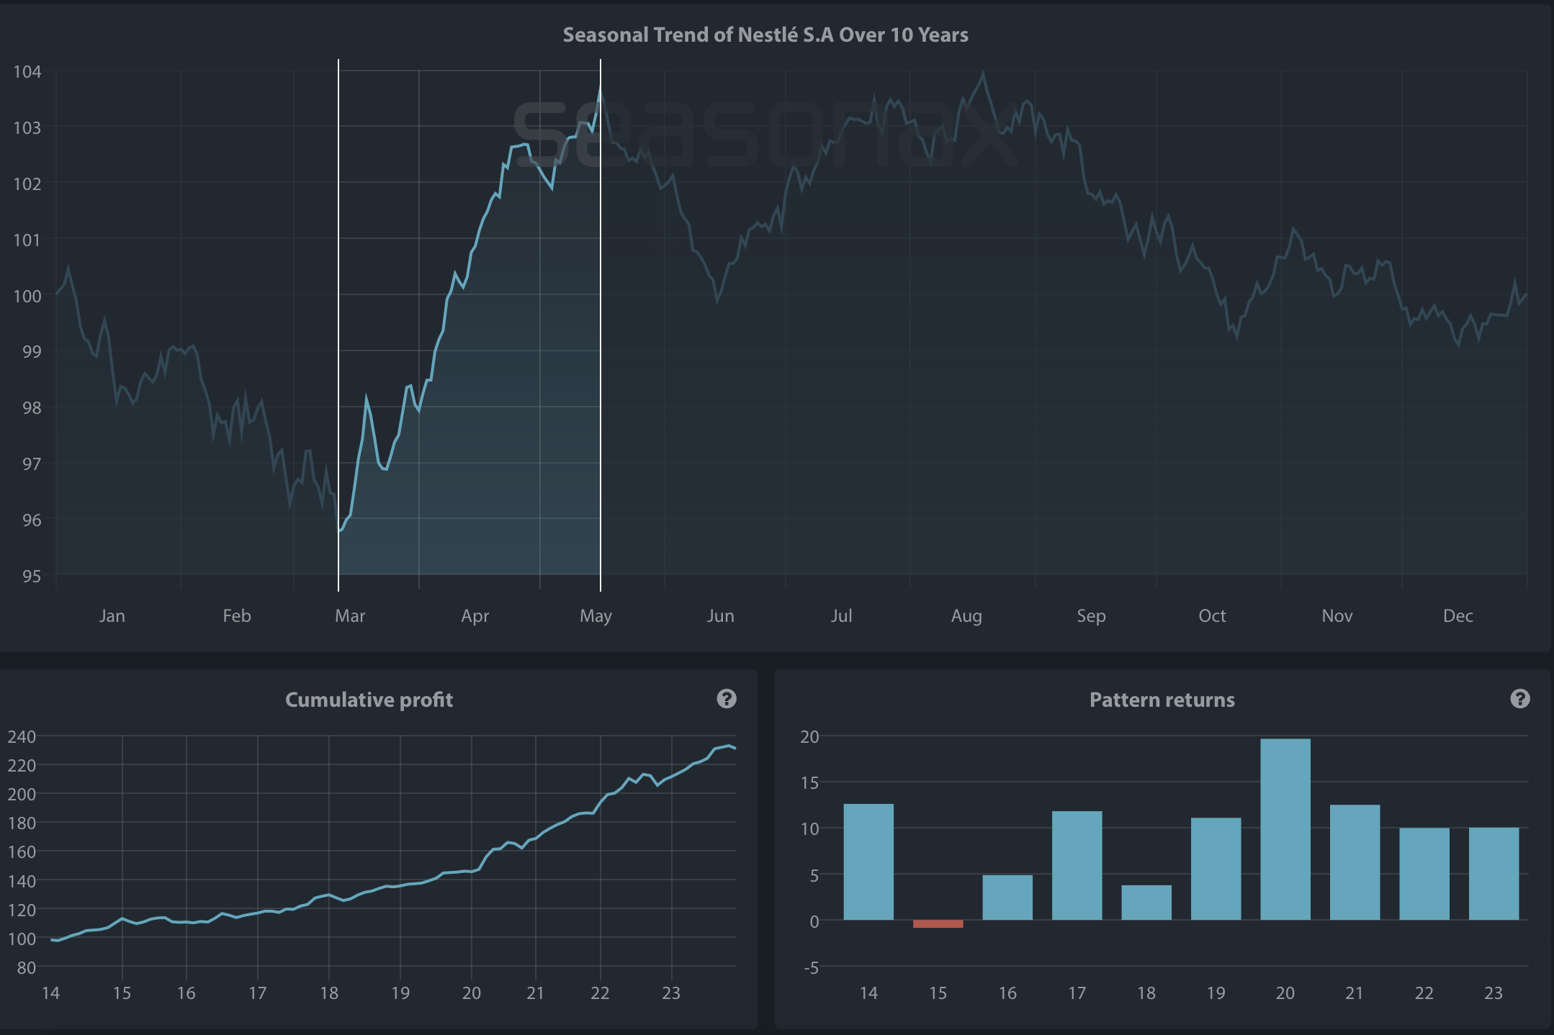Click the 'Nov' month label on seasonal chart

1337,615
